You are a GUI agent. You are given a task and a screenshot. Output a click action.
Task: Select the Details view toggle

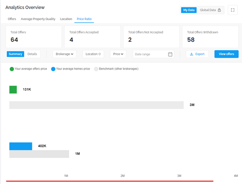tap(32, 54)
